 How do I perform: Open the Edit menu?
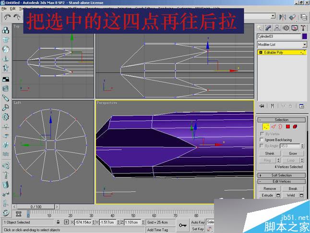pyautogui.click(x=12, y=9)
